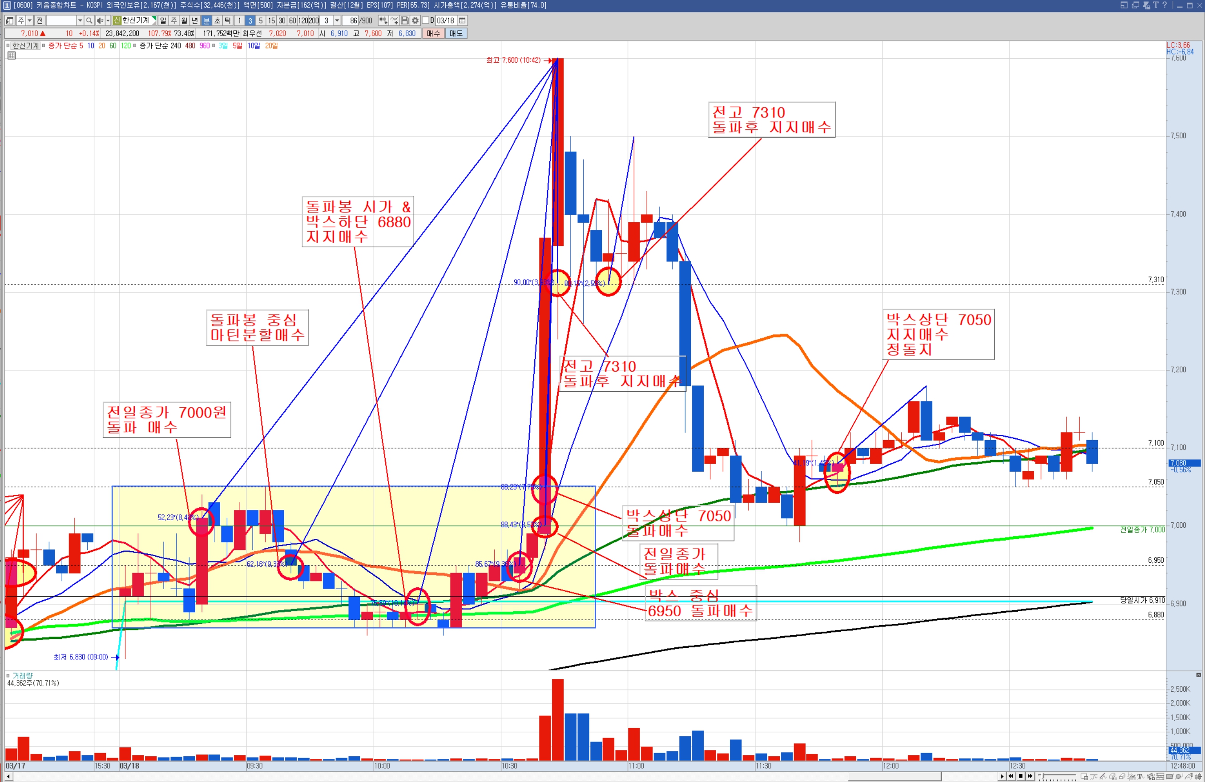The image size is (1205, 782).
Task: Click the save chart floppy icon
Action: click(404, 20)
